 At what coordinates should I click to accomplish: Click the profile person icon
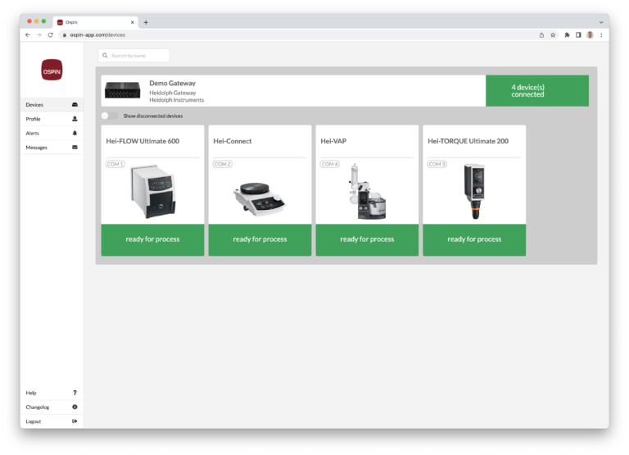(x=75, y=119)
